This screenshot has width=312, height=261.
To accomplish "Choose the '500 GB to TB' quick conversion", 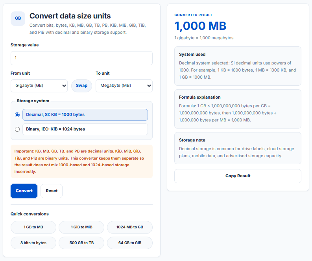I will tap(81, 243).
